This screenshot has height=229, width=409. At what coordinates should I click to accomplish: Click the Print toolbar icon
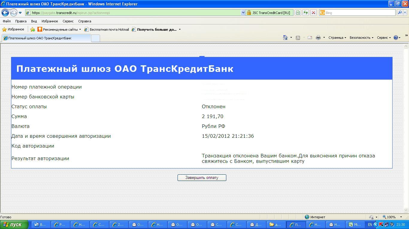318,38
